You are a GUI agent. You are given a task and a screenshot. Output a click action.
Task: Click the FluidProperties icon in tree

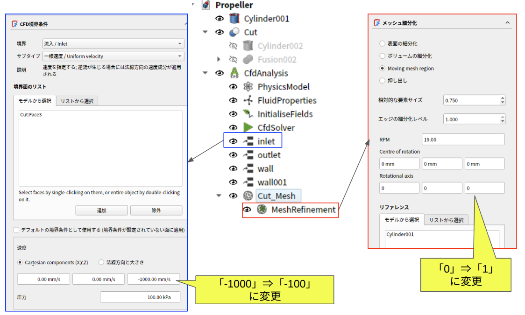248,100
